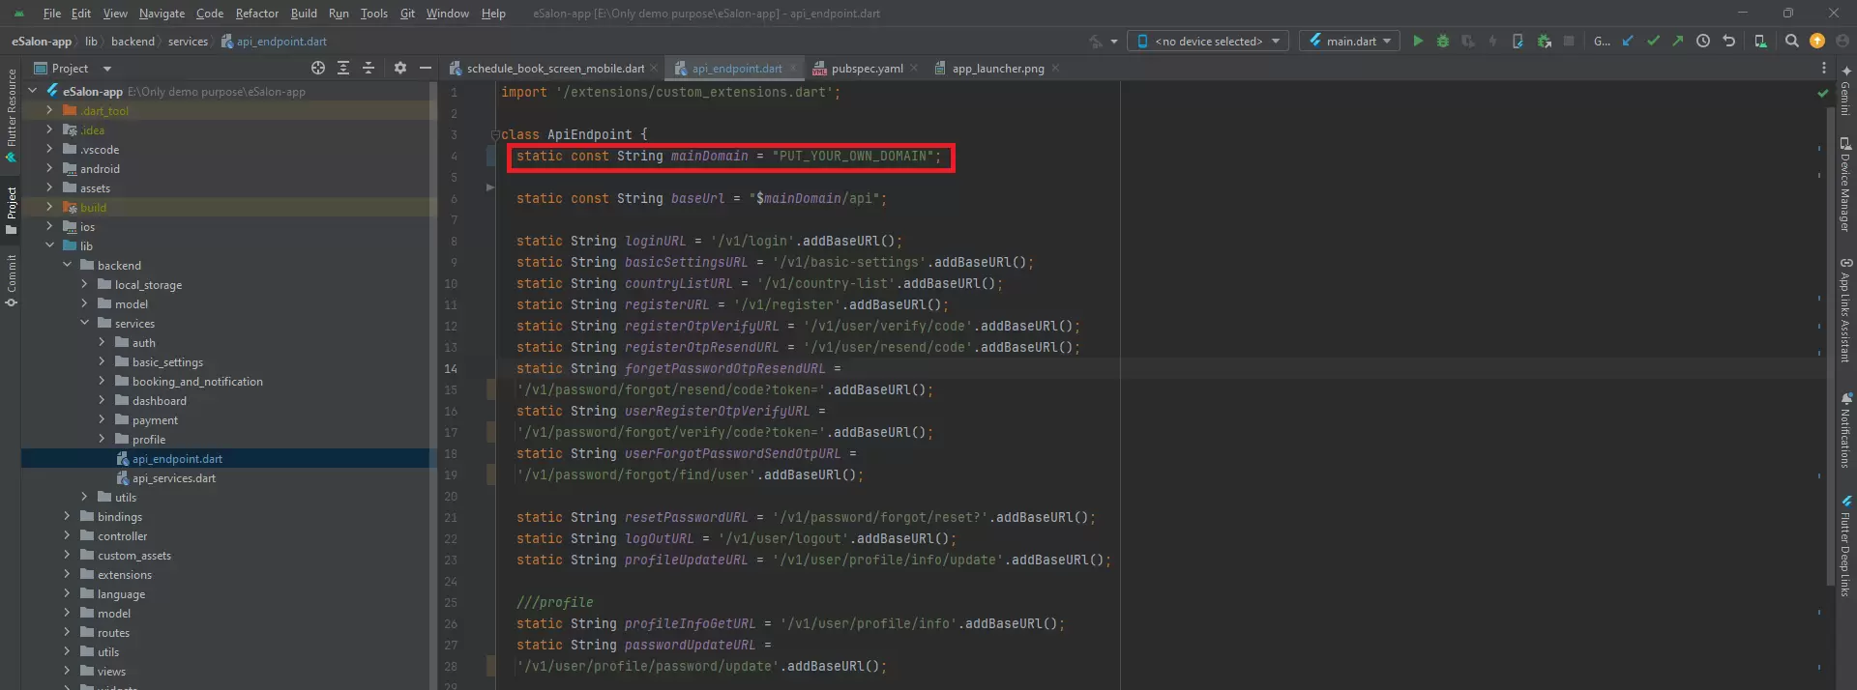The image size is (1857, 690).
Task: Run main.dart with the green play button
Action: click(x=1418, y=41)
